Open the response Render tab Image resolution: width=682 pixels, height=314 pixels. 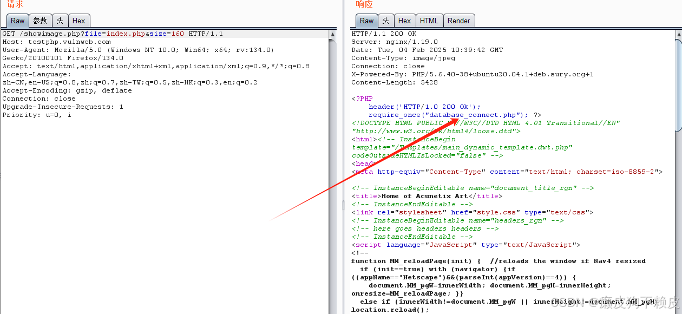(459, 21)
